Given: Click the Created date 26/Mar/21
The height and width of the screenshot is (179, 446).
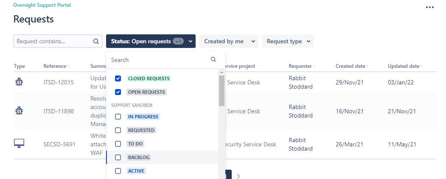Looking at the screenshot, I should click(349, 144).
